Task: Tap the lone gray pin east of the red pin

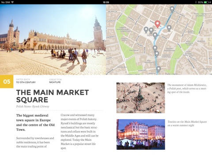Action: [169, 28]
